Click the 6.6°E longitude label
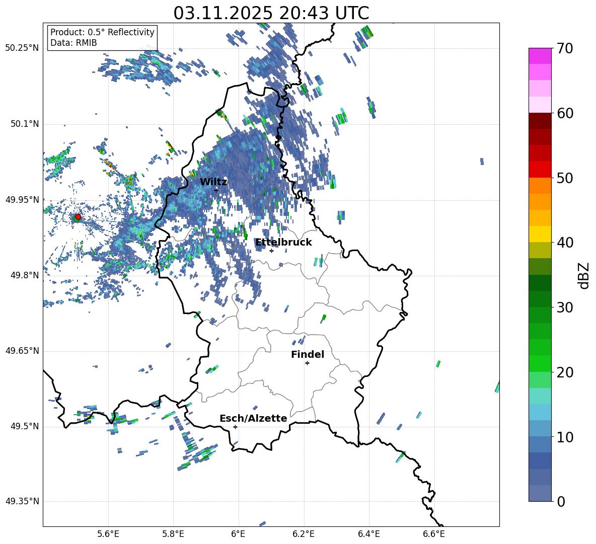The width and height of the screenshot is (596, 544). [x=434, y=534]
